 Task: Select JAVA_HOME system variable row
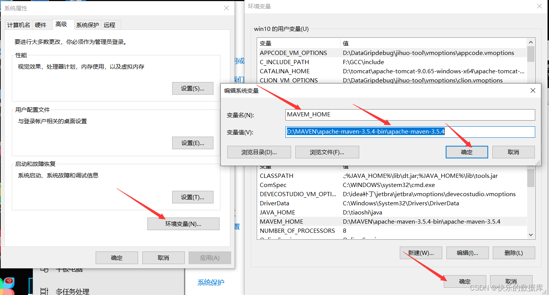(392, 212)
